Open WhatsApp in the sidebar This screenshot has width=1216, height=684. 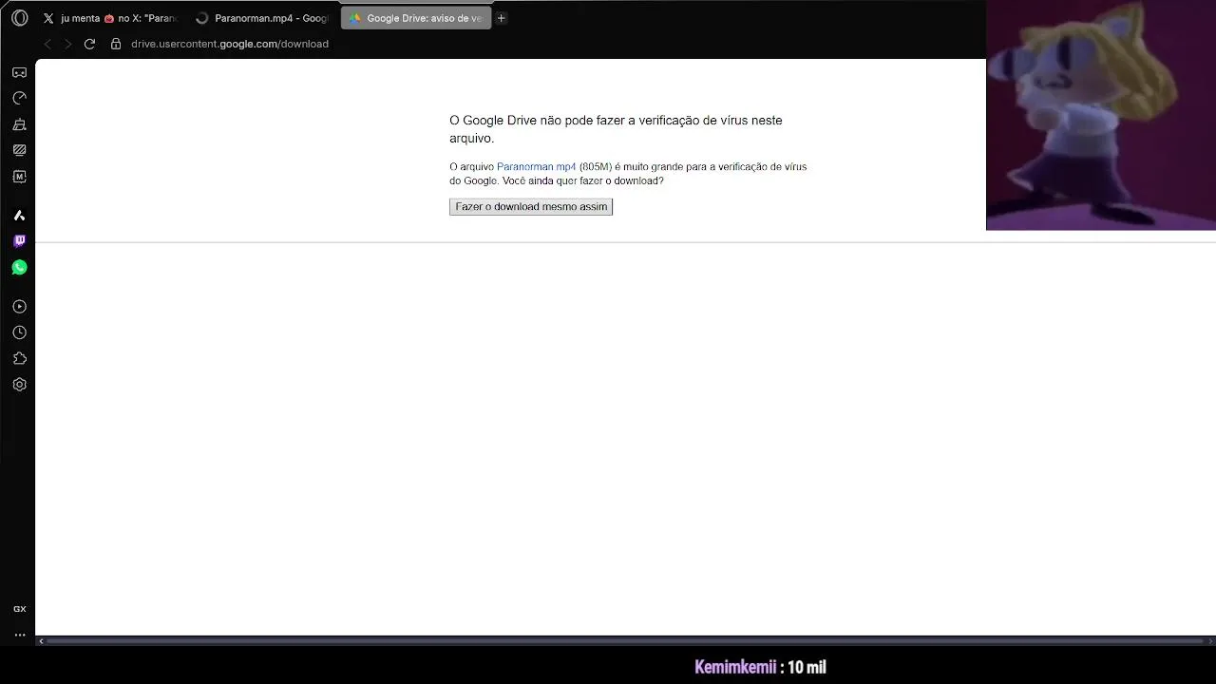click(x=19, y=268)
